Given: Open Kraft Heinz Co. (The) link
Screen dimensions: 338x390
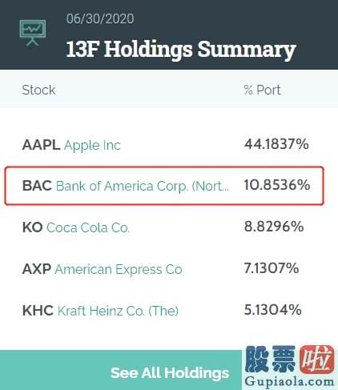Looking at the screenshot, I should tap(118, 311).
